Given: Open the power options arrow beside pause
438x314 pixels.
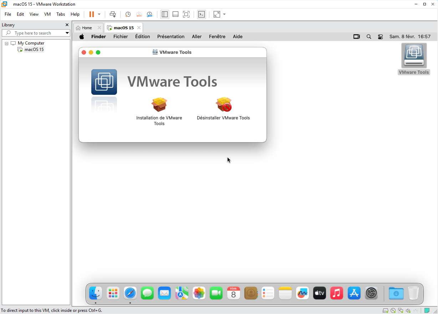Looking at the screenshot, I should point(99,14).
